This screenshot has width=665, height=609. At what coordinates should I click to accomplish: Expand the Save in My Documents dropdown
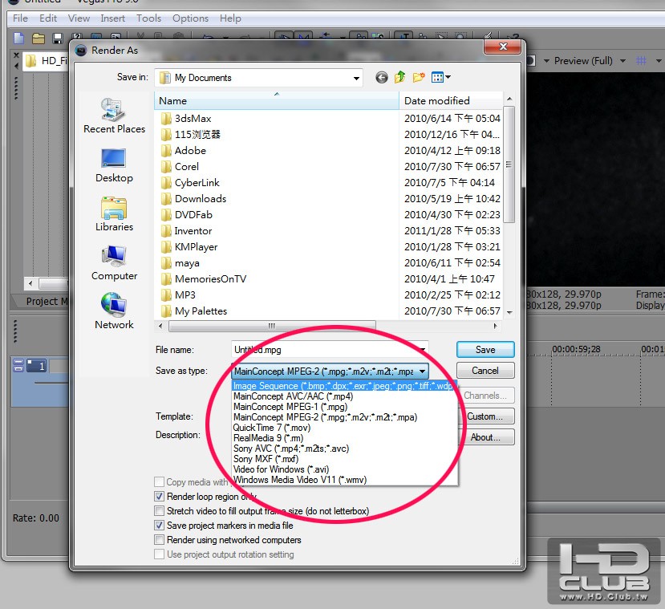356,78
